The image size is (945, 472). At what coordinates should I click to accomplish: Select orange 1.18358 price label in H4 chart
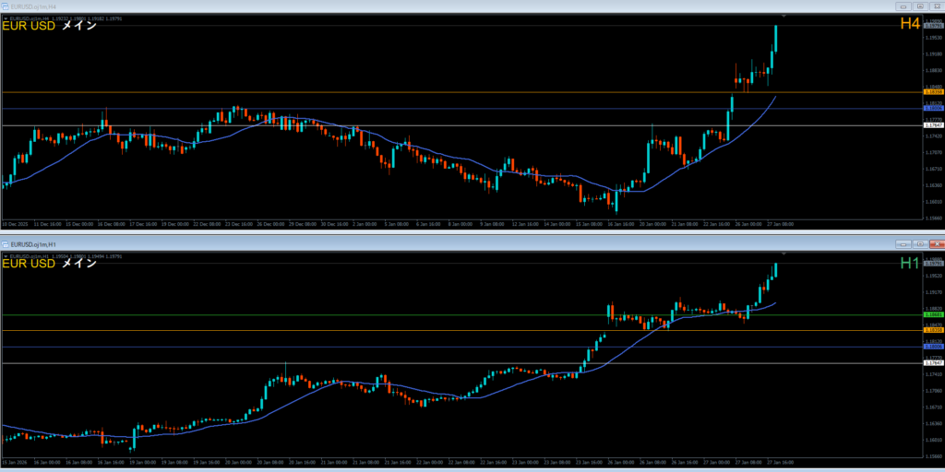point(932,93)
